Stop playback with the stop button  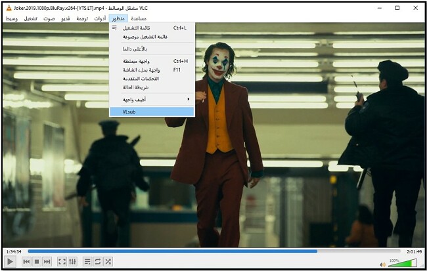(x=37, y=262)
